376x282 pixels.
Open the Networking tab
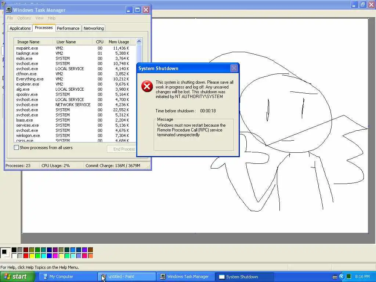pyautogui.click(x=94, y=28)
